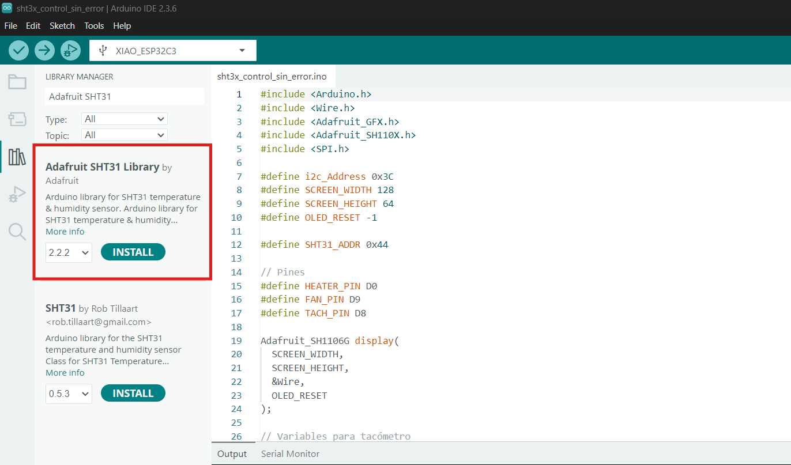Click the #define SCREEN_WIDTH 128 line

(x=327, y=190)
